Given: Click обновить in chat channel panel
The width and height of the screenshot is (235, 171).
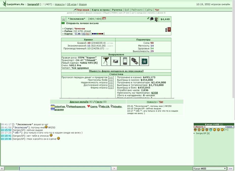Looking at the screenshot, I should 199,127.
